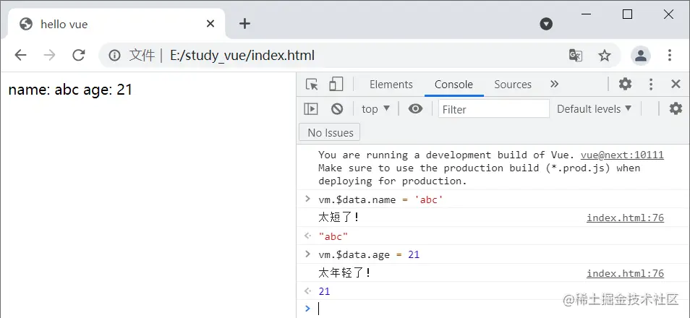Select the hello vue browser tab

pos(116,24)
